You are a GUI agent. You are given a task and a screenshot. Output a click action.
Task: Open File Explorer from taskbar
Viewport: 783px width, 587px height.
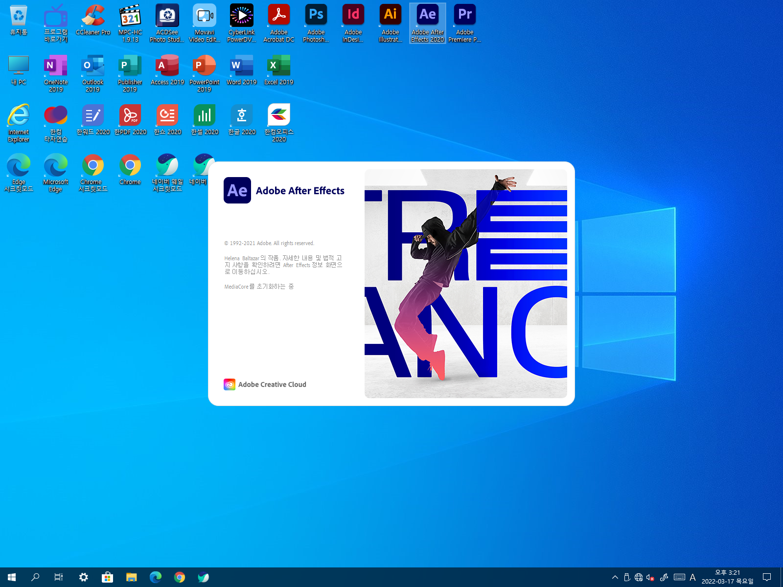[x=132, y=577]
